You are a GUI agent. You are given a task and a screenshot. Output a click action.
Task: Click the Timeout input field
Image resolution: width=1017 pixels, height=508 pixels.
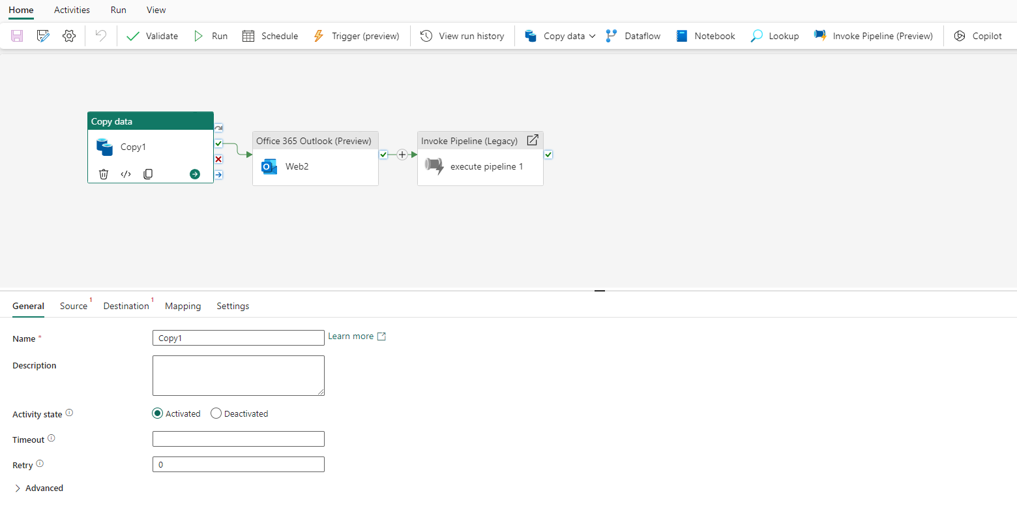(238, 439)
